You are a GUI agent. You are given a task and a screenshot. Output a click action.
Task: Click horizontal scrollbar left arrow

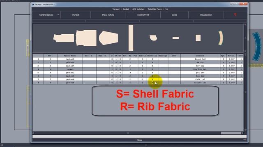point(33,133)
